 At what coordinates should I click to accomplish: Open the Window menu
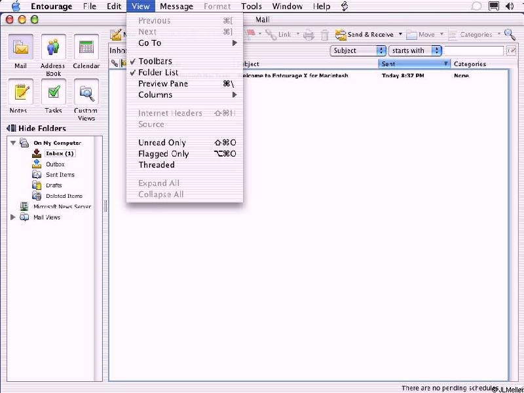pos(288,6)
